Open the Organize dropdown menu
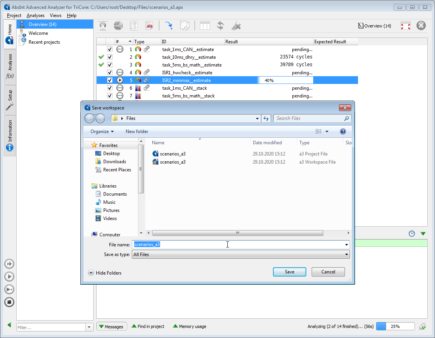This screenshot has width=435, height=338. 102,131
